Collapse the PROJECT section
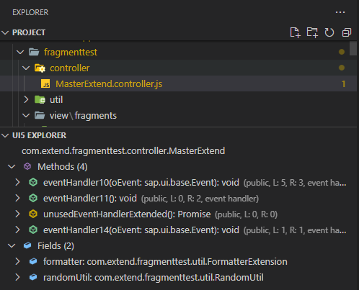This screenshot has height=290, width=359. point(5,32)
